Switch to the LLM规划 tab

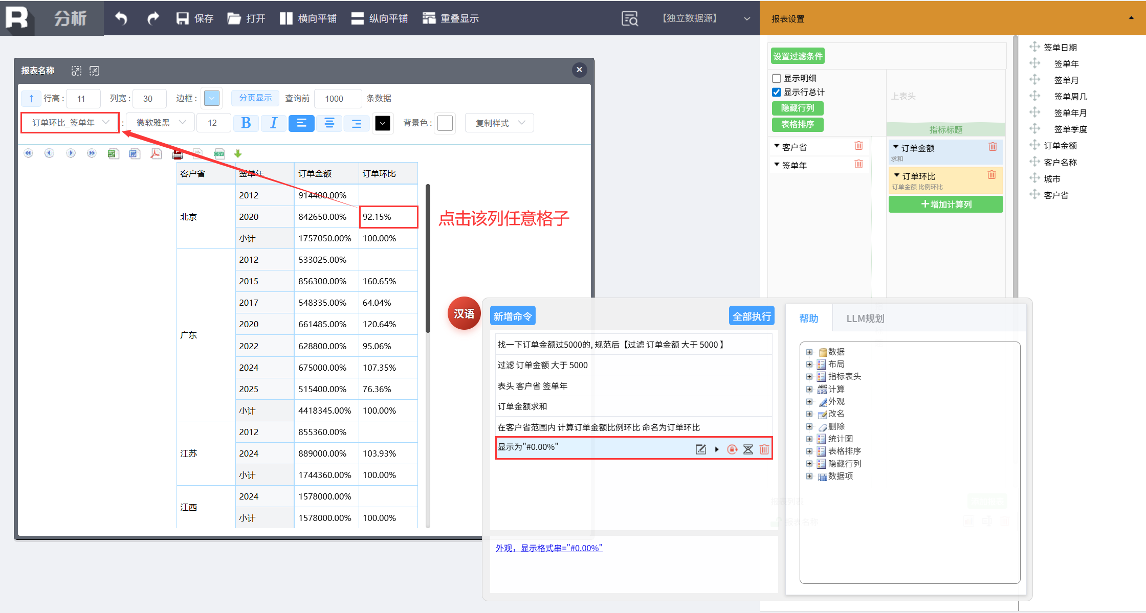[865, 319]
